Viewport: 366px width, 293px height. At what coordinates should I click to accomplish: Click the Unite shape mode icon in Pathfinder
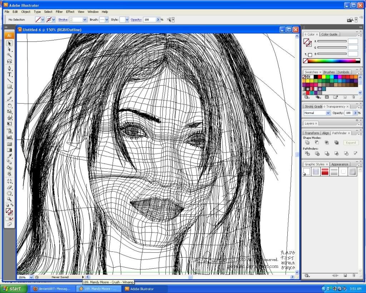pos(307,142)
